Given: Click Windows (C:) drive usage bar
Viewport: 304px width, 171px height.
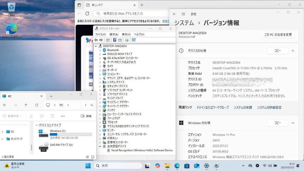Looking at the screenshot, I should pos(71,134).
